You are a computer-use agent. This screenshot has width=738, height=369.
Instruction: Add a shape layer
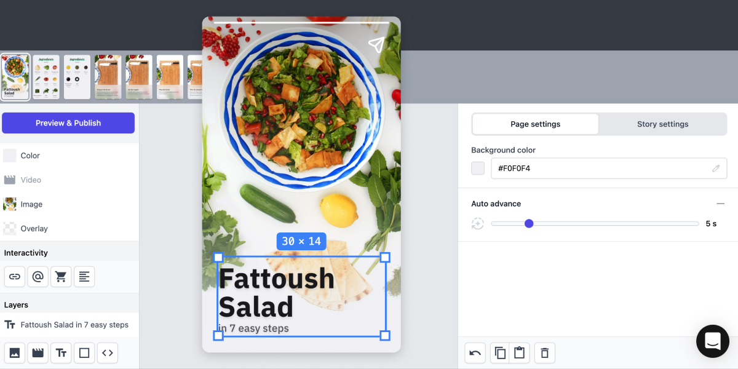pos(84,352)
